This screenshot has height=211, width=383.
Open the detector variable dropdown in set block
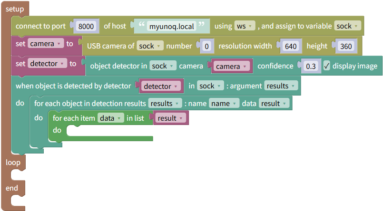[47, 64]
